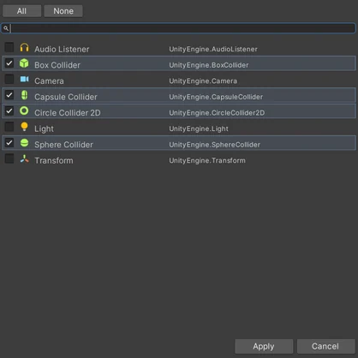
Task: Click UnityEngine.Camera type text
Action: click(x=203, y=81)
